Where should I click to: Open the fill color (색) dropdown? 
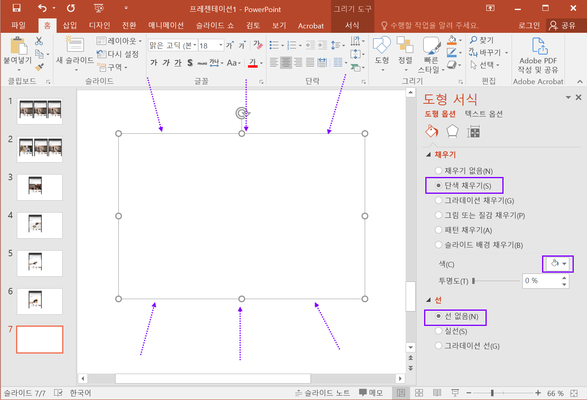[x=558, y=264]
